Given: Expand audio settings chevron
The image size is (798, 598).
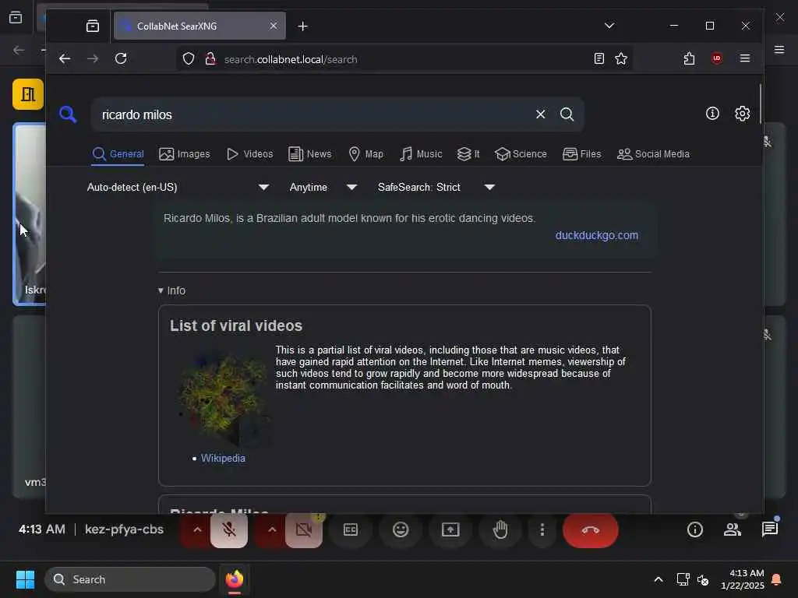Looking at the screenshot, I should pos(197,529).
